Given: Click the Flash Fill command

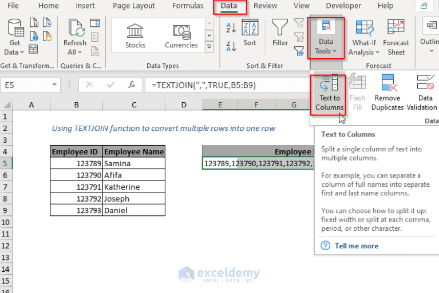Looking at the screenshot, I should point(358,93).
